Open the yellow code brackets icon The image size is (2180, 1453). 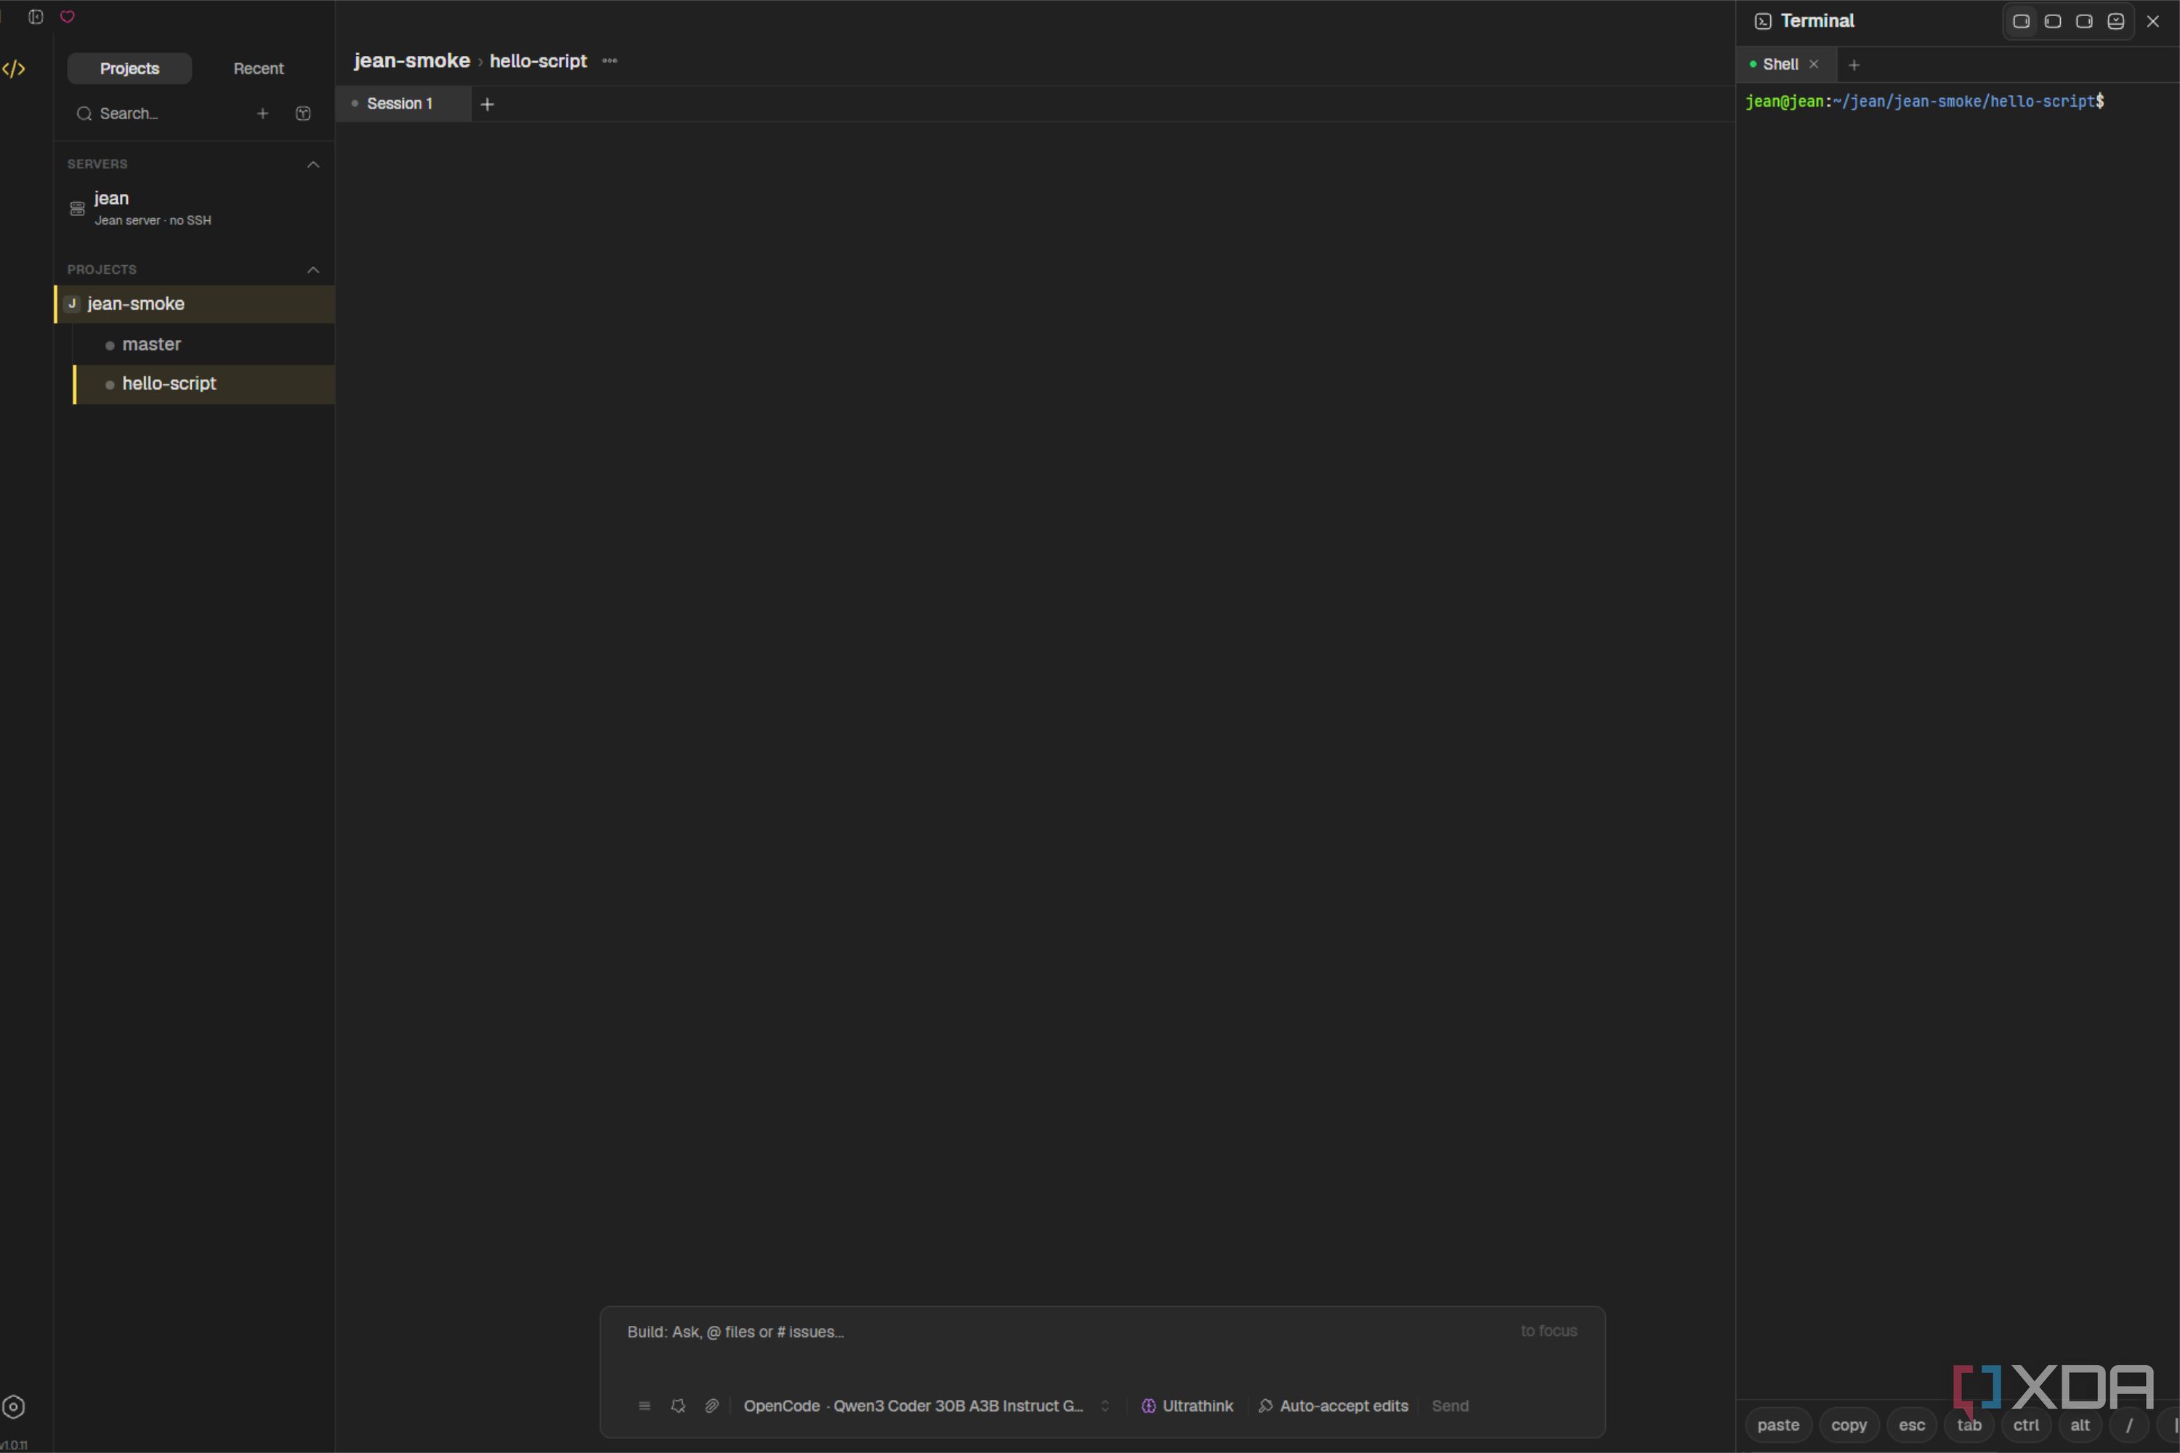(x=14, y=68)
